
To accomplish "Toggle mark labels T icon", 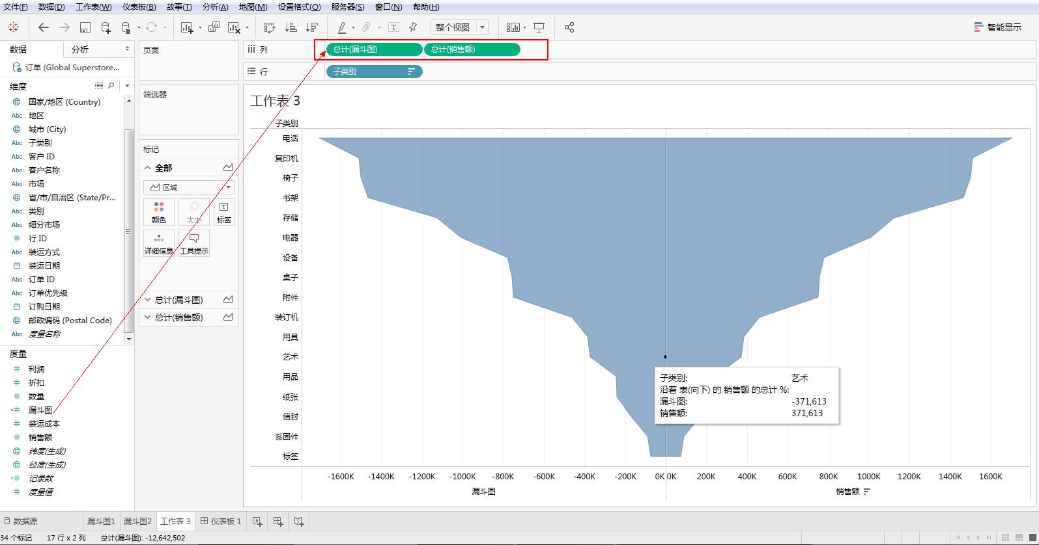I will [x=393, y=27].
